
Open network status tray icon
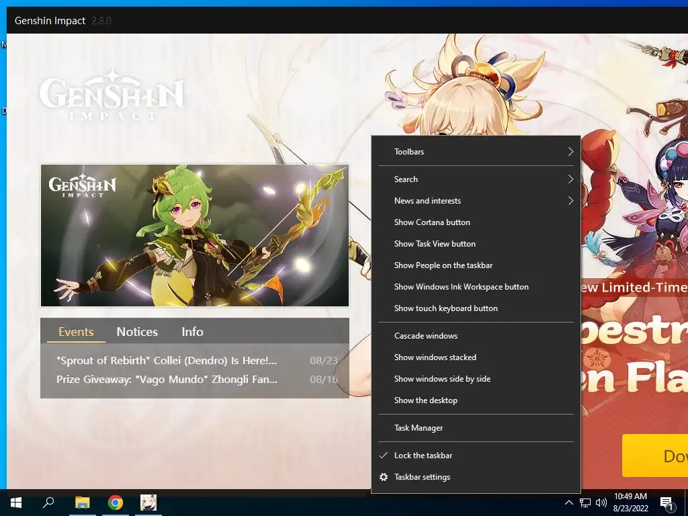click(x=585, y=503)
